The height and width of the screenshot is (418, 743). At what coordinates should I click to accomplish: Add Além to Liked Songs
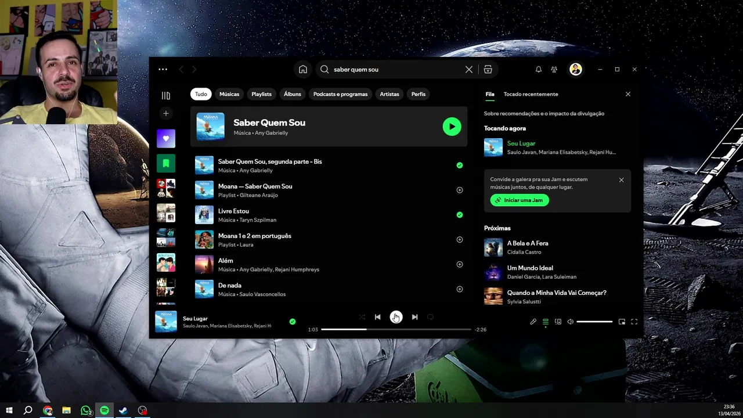coord(460,264)
